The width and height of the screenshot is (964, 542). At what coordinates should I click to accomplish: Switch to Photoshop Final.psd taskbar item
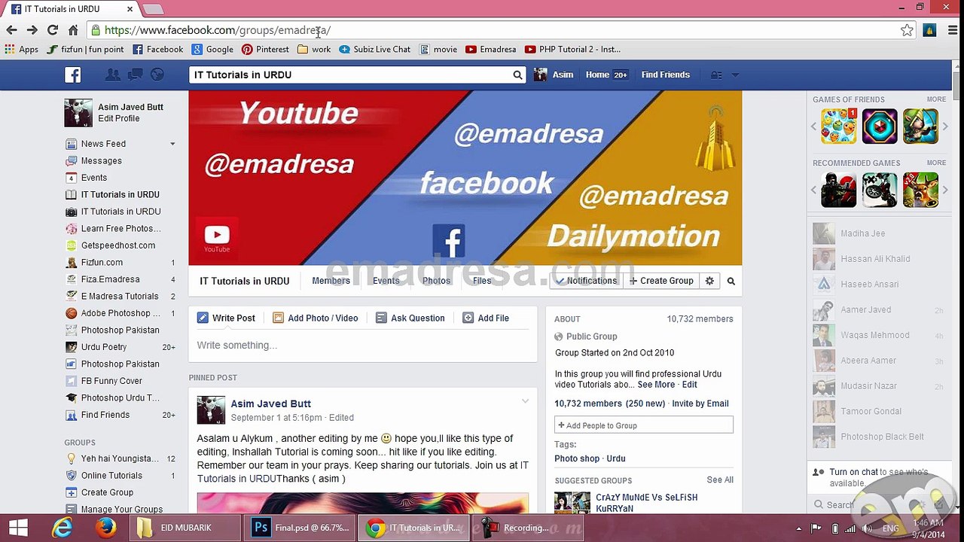coord(301,528)
